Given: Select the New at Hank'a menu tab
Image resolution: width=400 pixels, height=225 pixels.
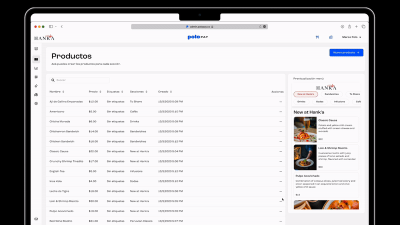Looking at the screenshot, I should (305, 94).
